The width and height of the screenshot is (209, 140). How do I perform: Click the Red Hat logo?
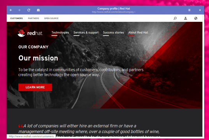30,33
